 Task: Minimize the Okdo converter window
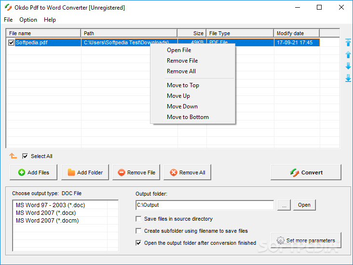pos(298,7)
